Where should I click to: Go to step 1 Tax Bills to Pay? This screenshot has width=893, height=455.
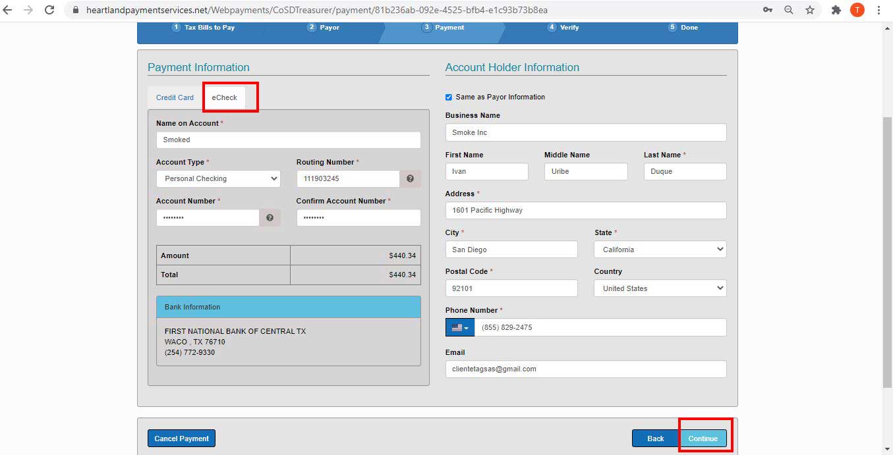pyautogui.click(x=204, y=28)
